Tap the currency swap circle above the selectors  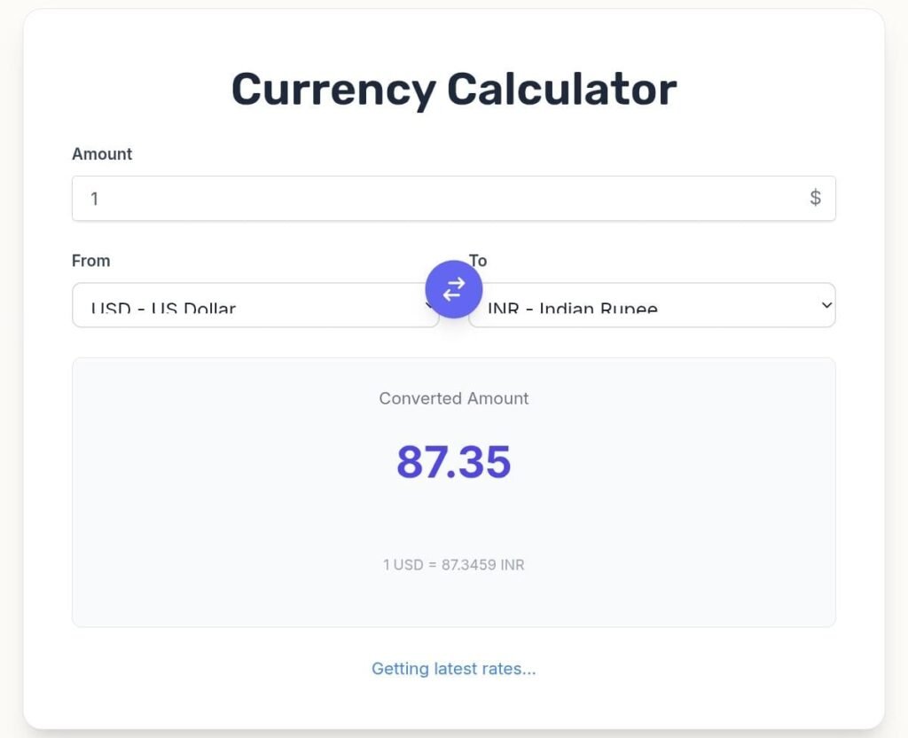453,288
